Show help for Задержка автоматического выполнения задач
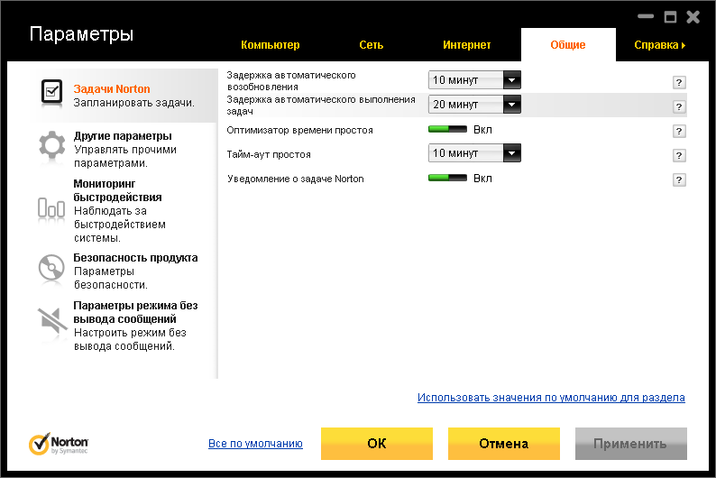This screenshot has width=716, height=478. coord(679,106)
